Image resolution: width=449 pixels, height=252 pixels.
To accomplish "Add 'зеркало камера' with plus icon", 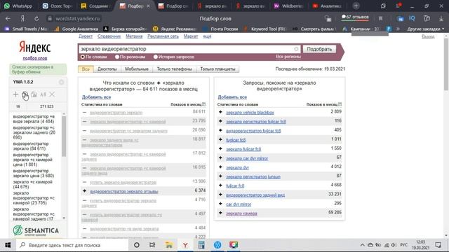I will coord(220,213).
